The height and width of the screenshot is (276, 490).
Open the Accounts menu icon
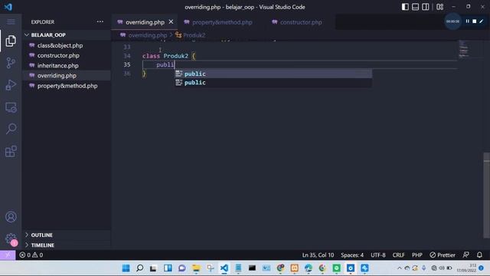click(x=11, y=217)
